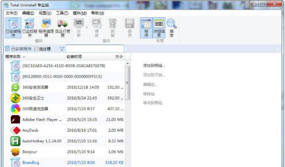Click install time 2016/8/24 21:43
Viewport: 285px width, 167px height.
[82, 98]
